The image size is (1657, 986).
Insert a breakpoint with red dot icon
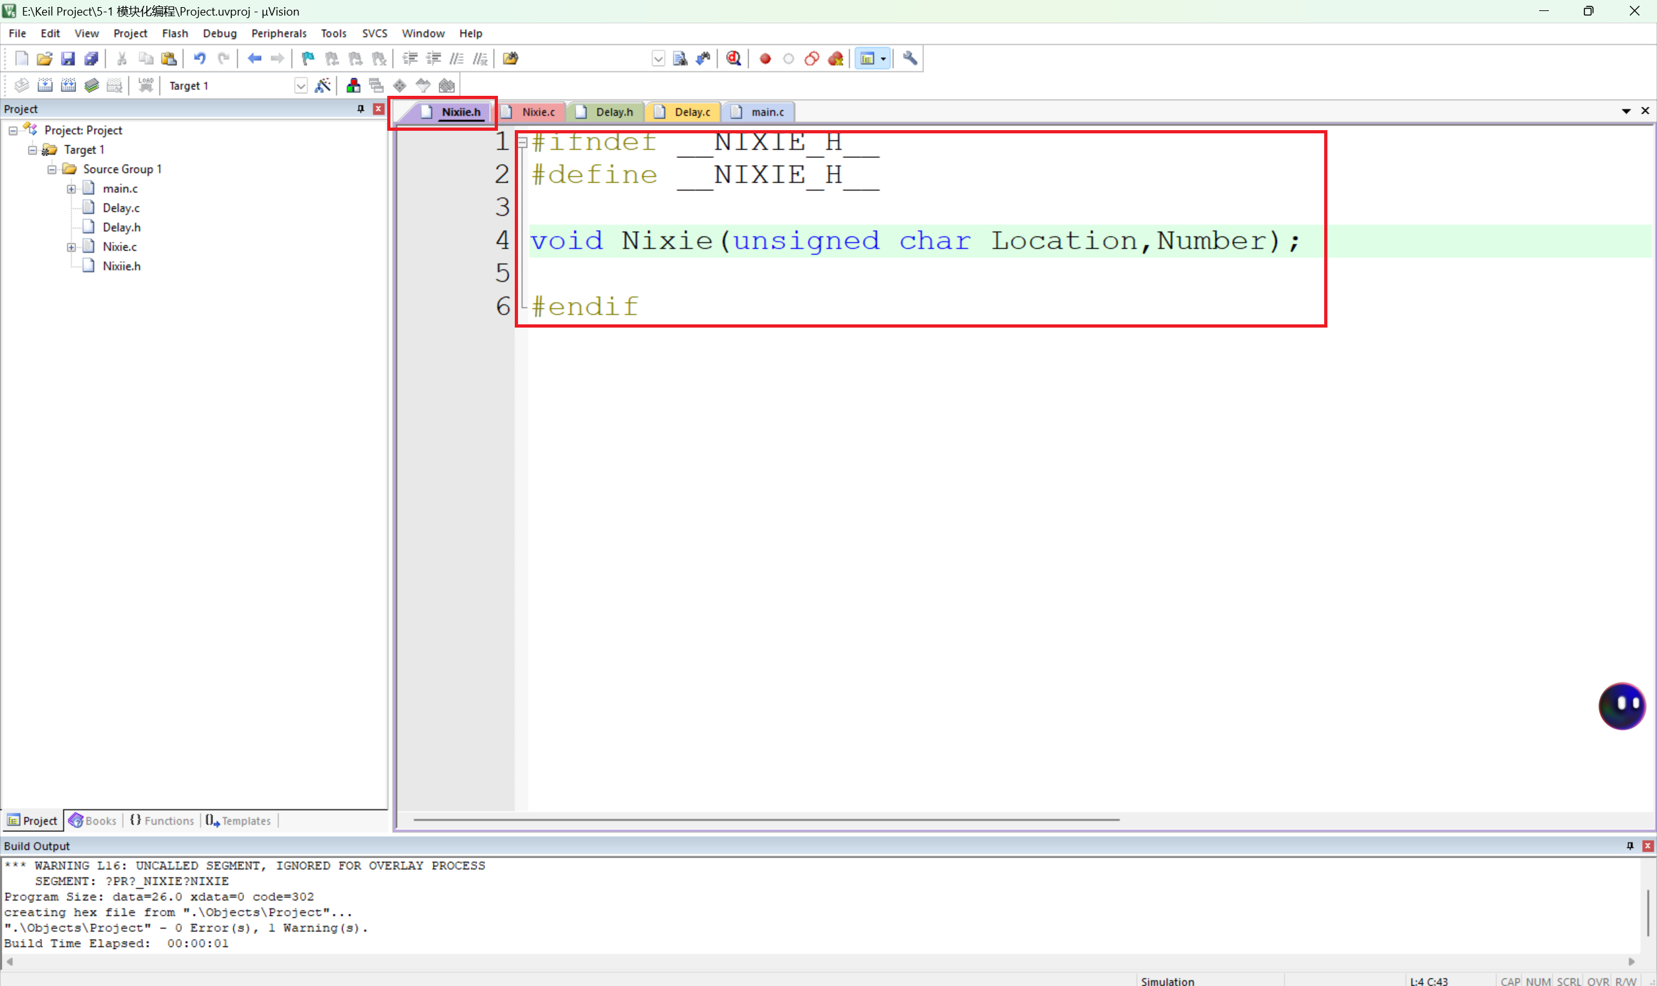click(x=765, y=58)
